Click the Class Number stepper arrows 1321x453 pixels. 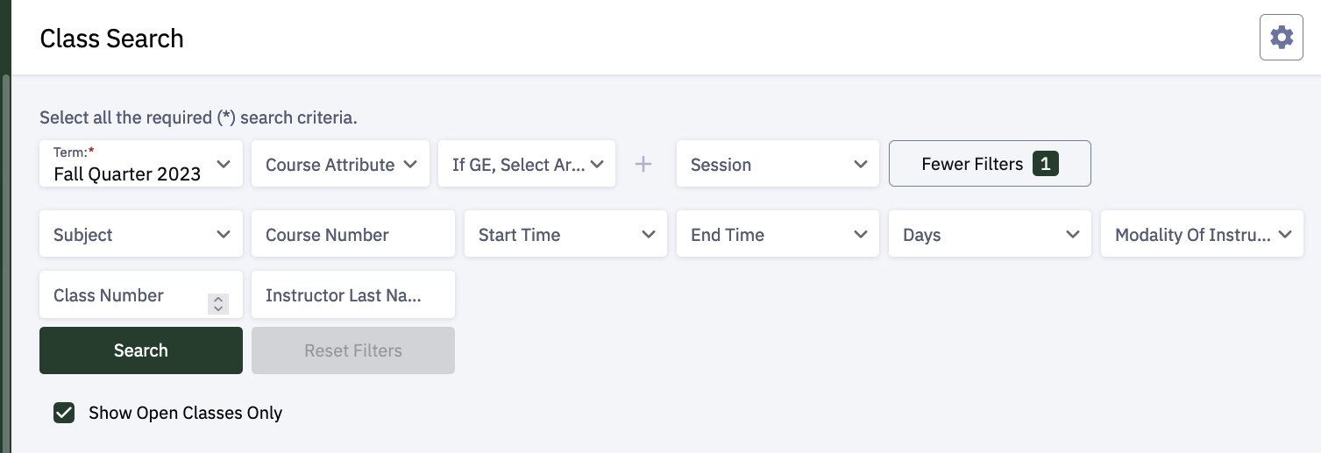pyautogui.click(x=218, y=303)
